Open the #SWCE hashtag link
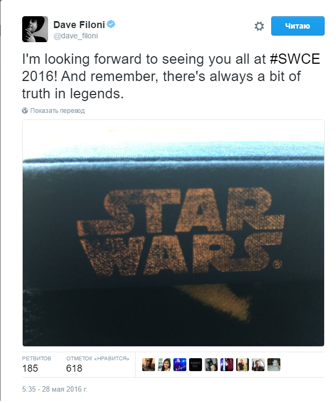The image size is (336, 403). (x=295, y=59)
